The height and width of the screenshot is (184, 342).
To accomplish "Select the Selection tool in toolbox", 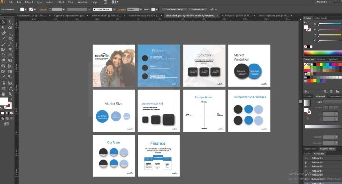I will tap(3, 22).
